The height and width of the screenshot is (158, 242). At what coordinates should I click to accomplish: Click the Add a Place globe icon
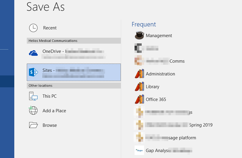coord(33,110)
